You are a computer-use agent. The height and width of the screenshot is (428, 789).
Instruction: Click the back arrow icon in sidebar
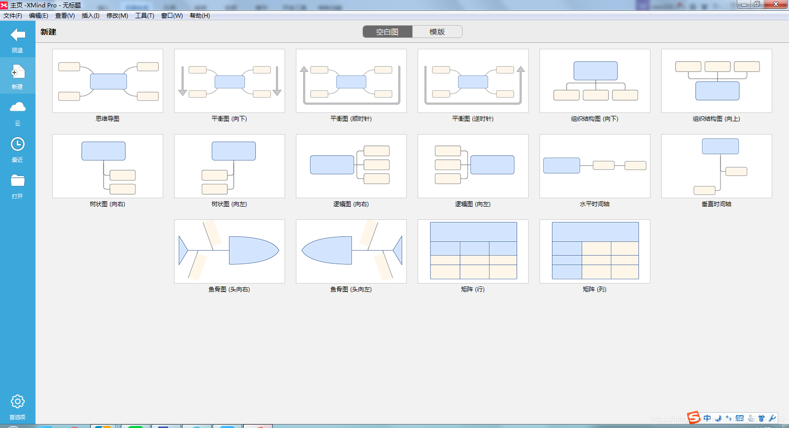(x=18, y=35)
